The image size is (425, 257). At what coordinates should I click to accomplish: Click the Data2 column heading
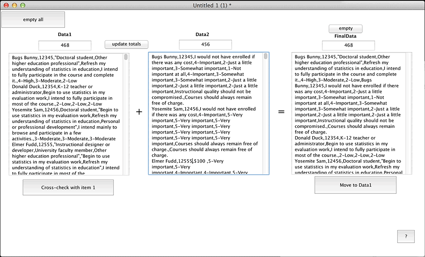pyautogui.click(x=202, y=35)
